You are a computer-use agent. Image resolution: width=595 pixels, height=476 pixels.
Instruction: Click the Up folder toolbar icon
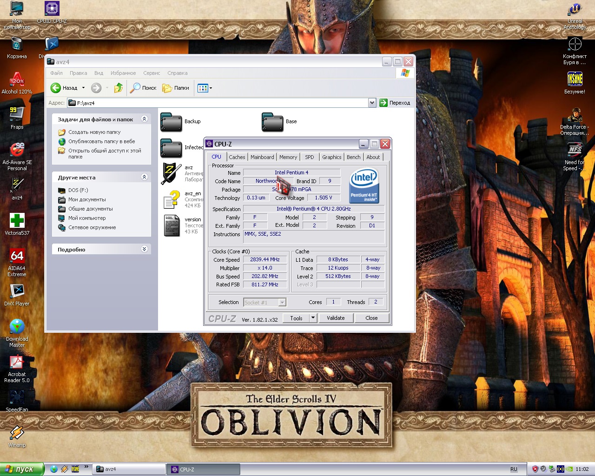pyautogui.click(x=119, y=88)
